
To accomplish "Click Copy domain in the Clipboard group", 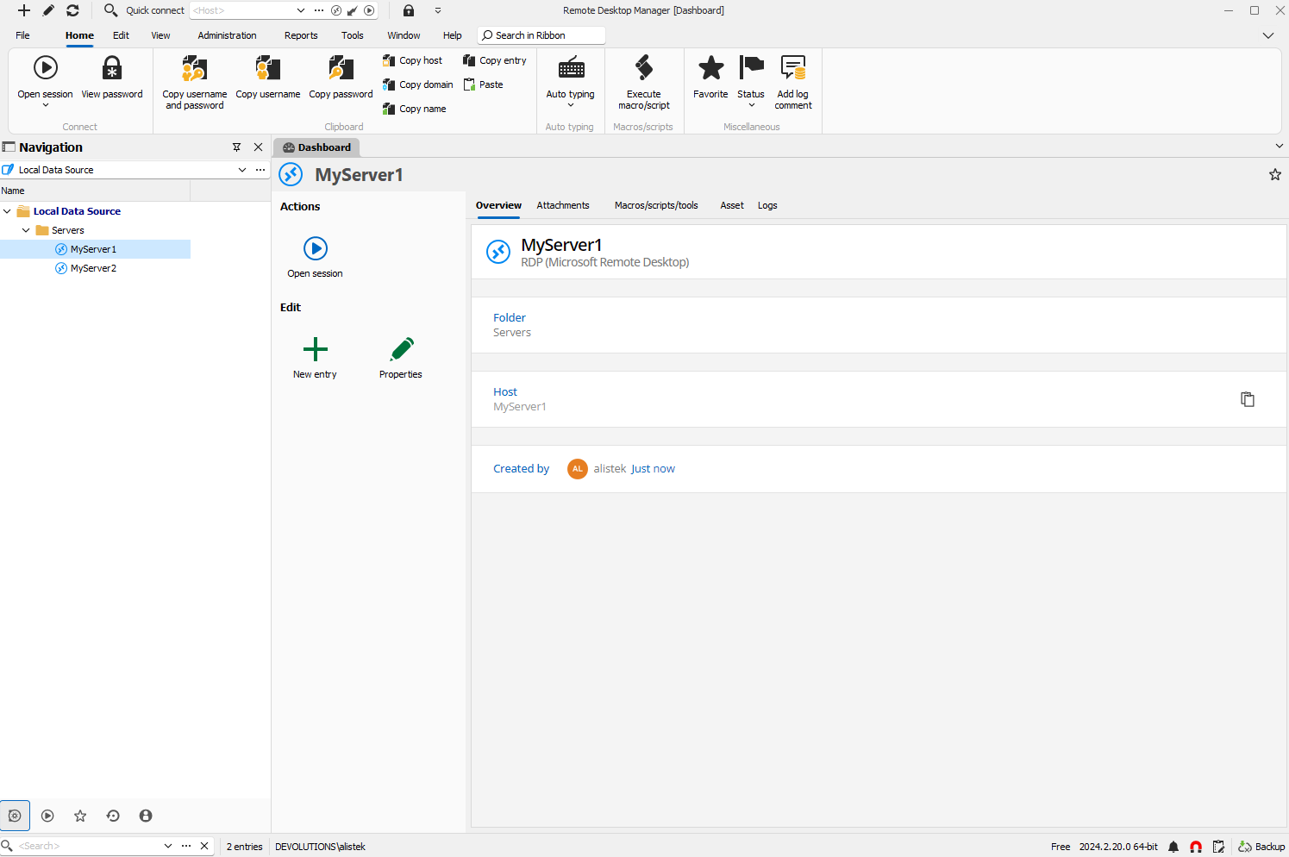I will [x=418, y=84].
